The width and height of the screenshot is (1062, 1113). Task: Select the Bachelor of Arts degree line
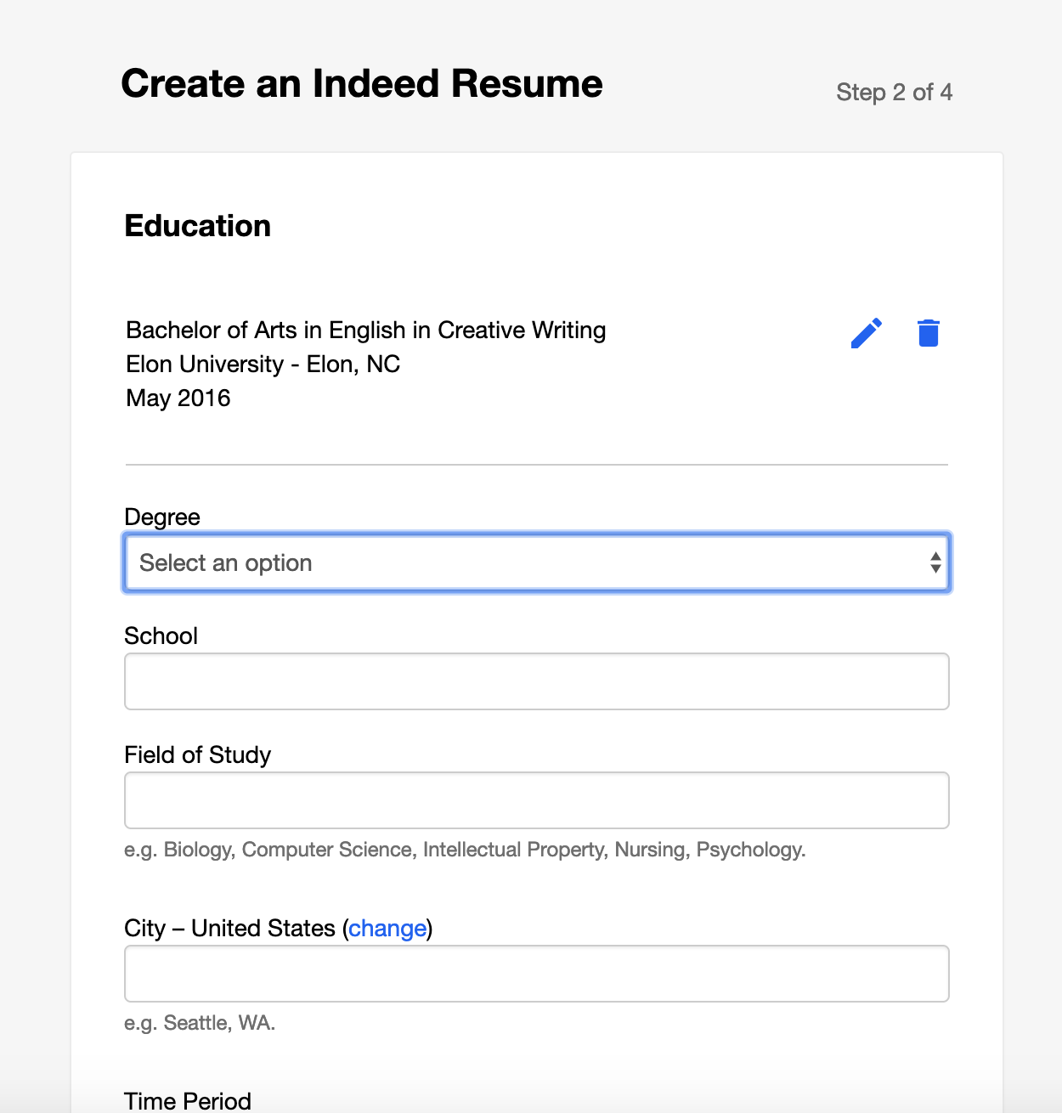pos(365,330)
